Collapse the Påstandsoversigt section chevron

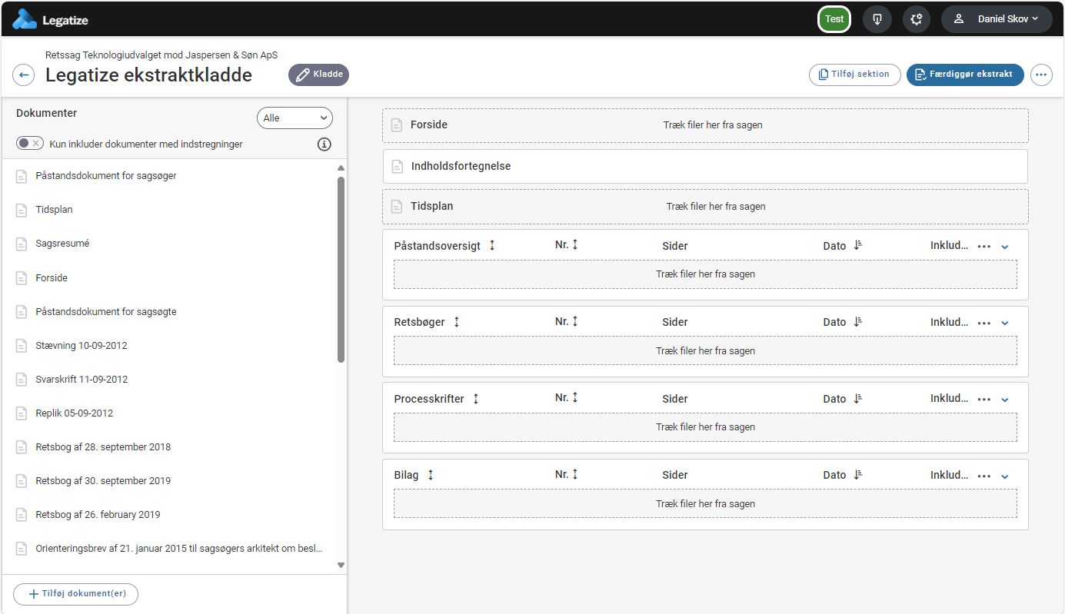1004,247
